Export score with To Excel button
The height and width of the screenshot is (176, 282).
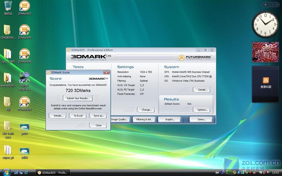click(78, 116)
